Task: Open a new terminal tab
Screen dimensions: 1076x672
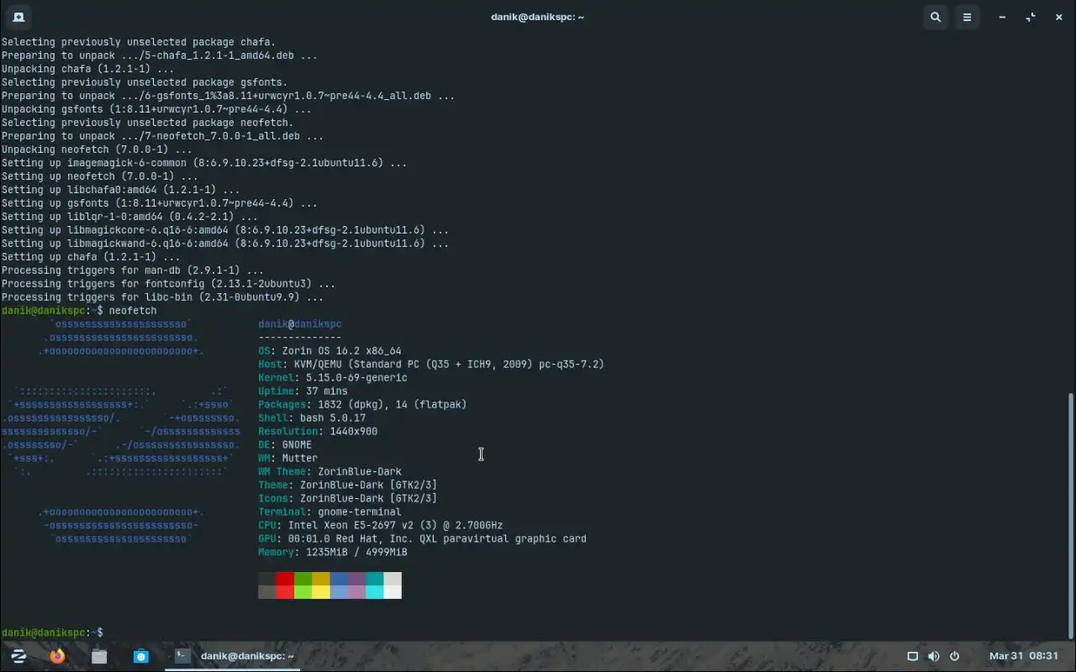Action: [18, 17]
